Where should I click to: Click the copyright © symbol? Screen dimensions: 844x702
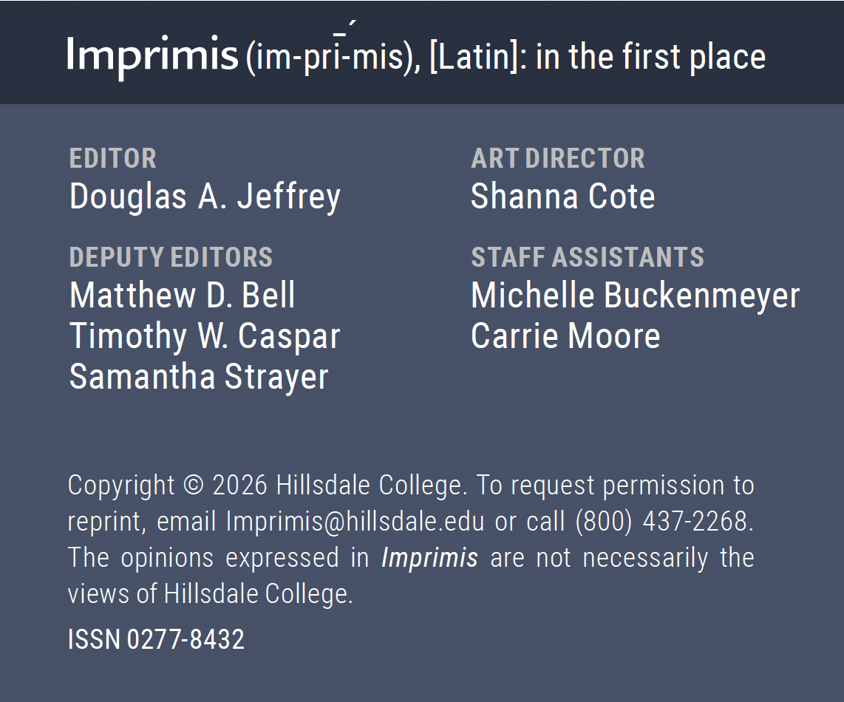[x=193, y=485]
